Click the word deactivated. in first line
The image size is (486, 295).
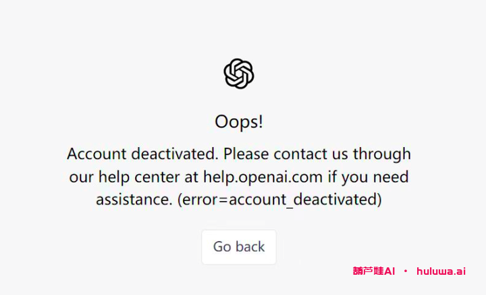[x=175, y=154]
